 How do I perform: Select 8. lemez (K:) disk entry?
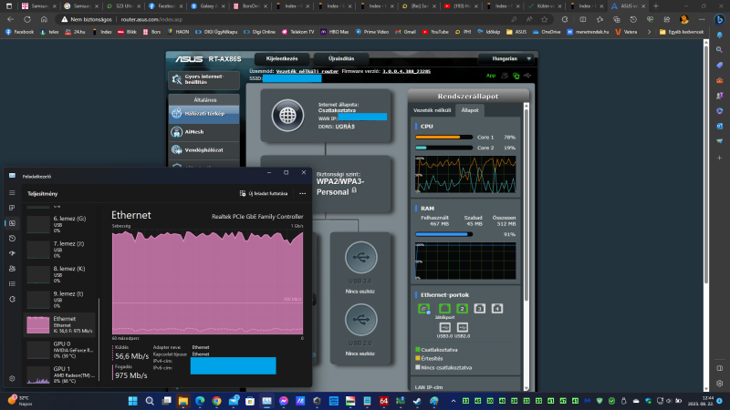pyautogui.click(x=59, y=274)
